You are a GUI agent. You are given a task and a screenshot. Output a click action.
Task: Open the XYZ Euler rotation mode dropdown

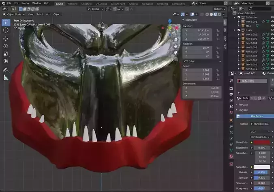(202, 61)
